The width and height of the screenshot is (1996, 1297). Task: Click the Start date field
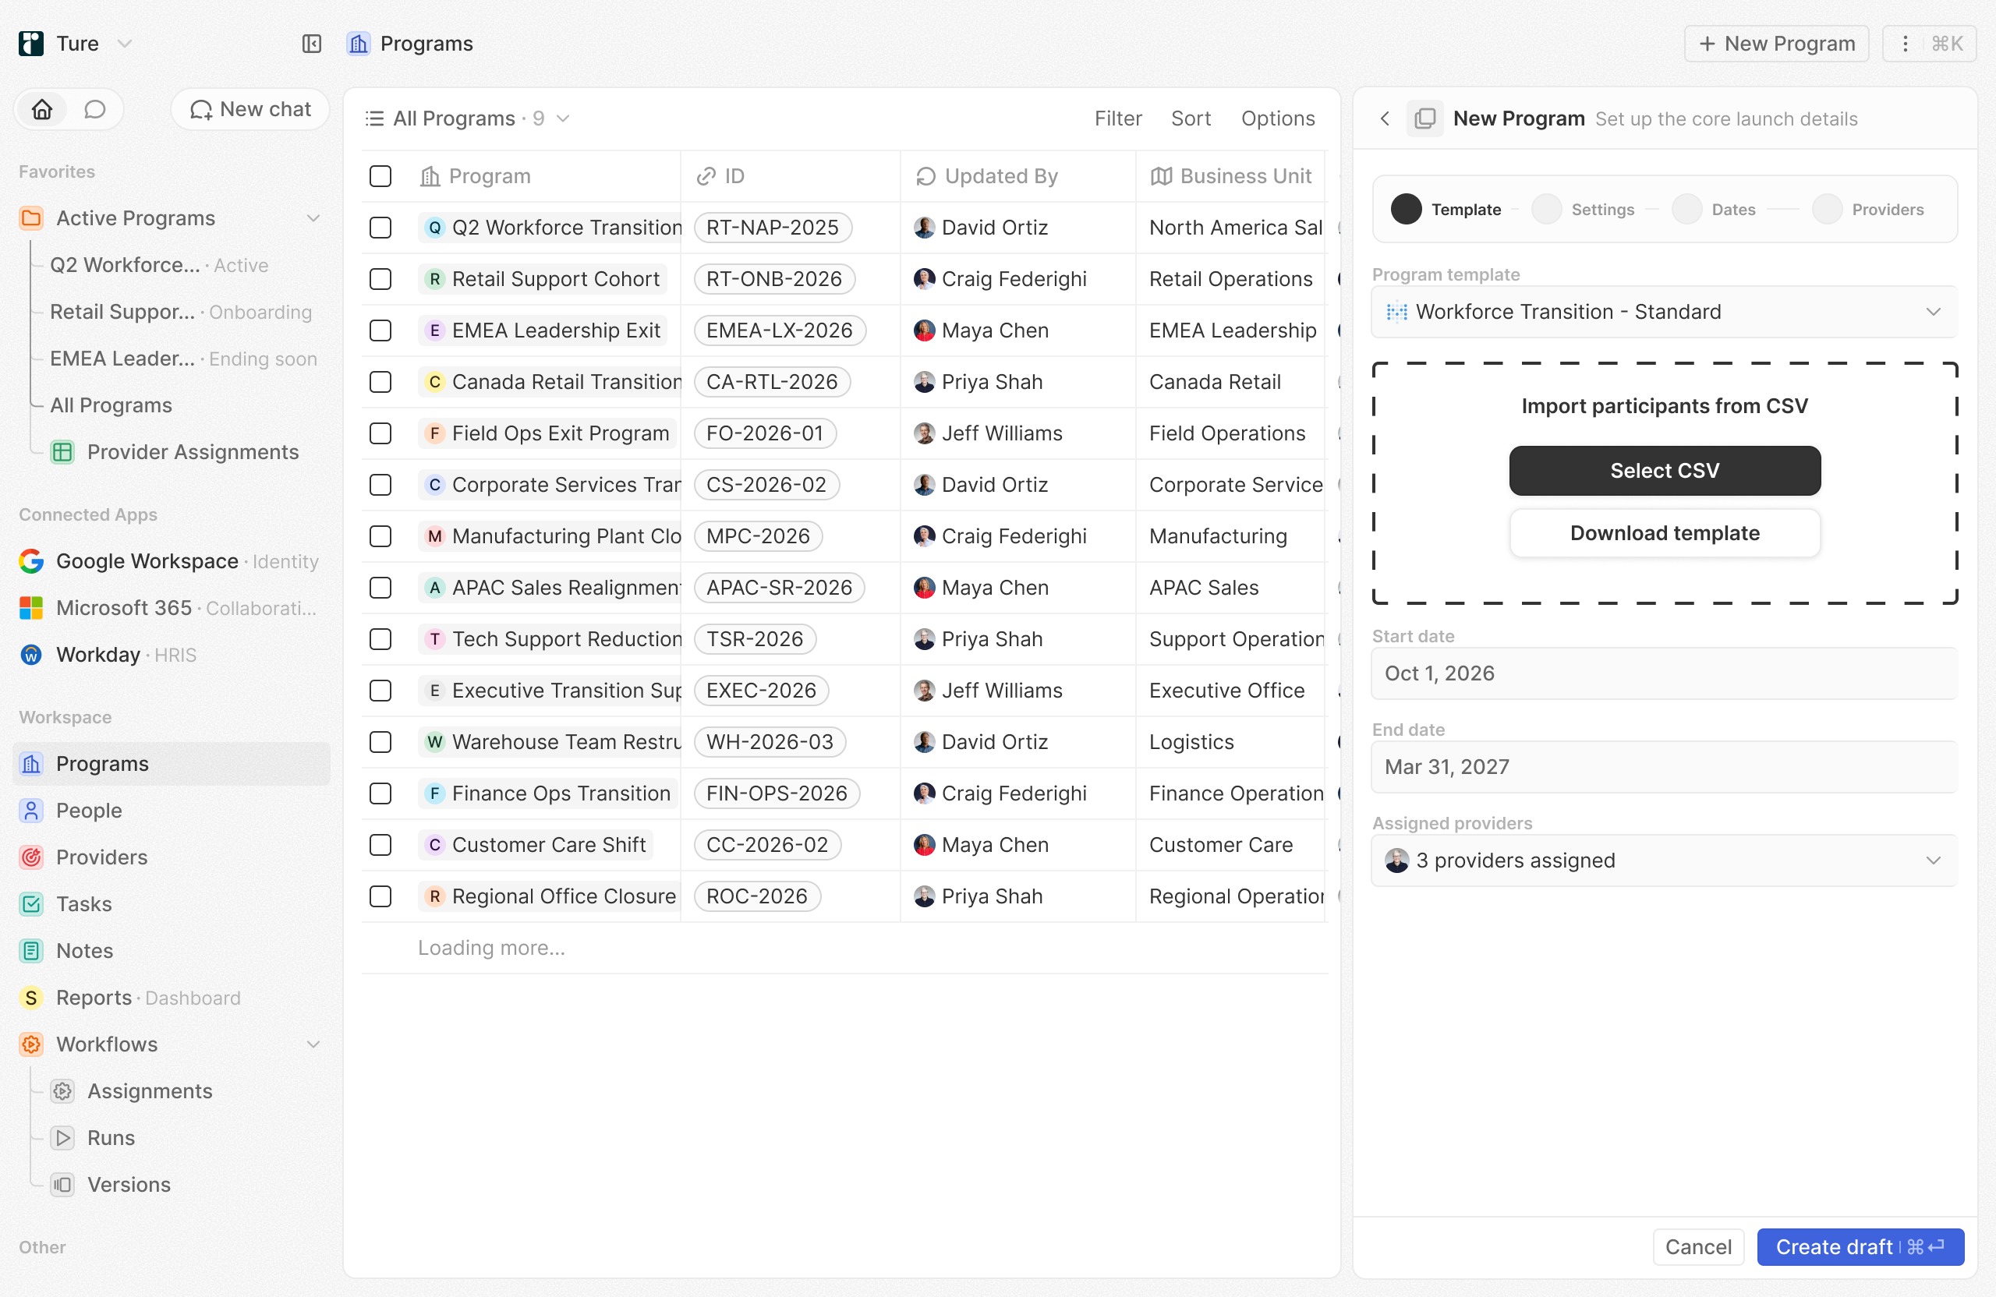point(1664,673)
